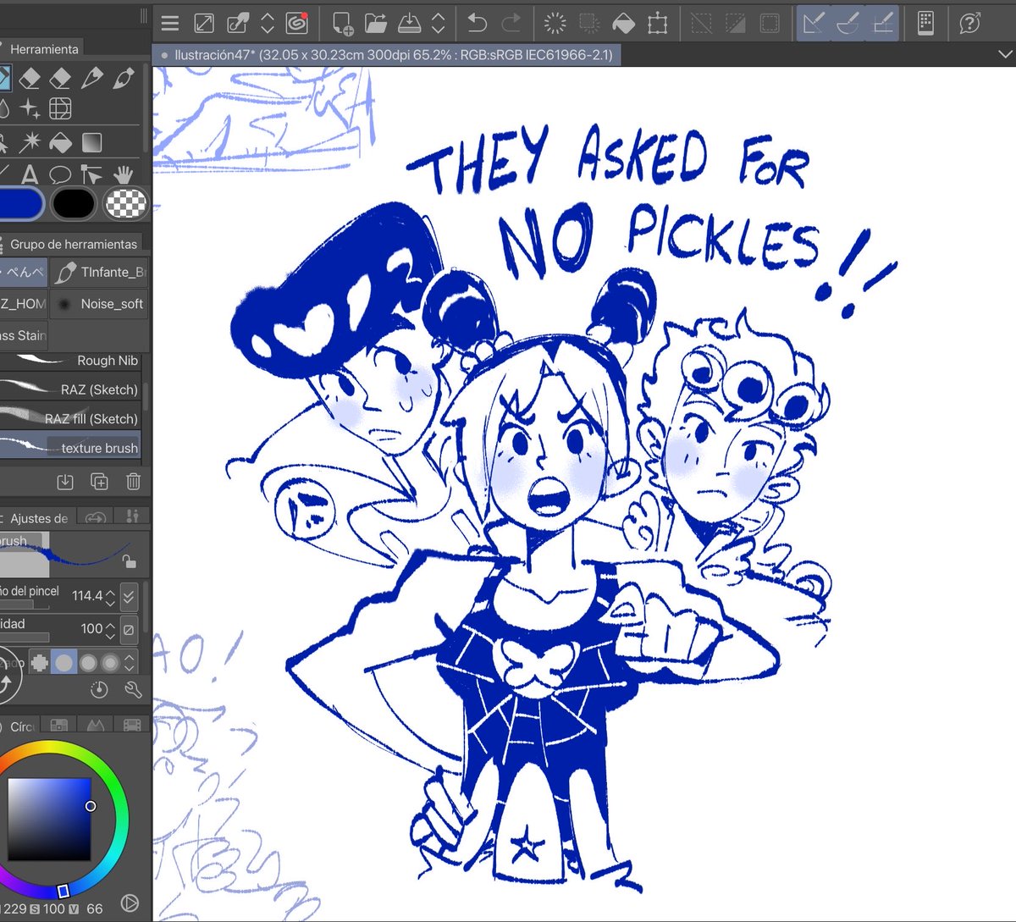Choose the texture brush sub tool
The width and height of the screenshot is (1016, 922).
pos(70,447)
